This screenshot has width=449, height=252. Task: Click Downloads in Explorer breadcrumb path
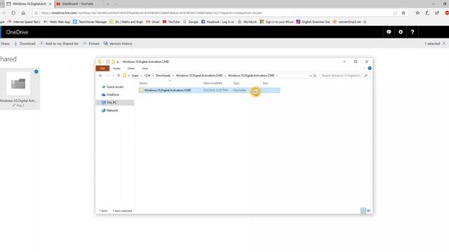pyautogui.click(x=163, y=76)
